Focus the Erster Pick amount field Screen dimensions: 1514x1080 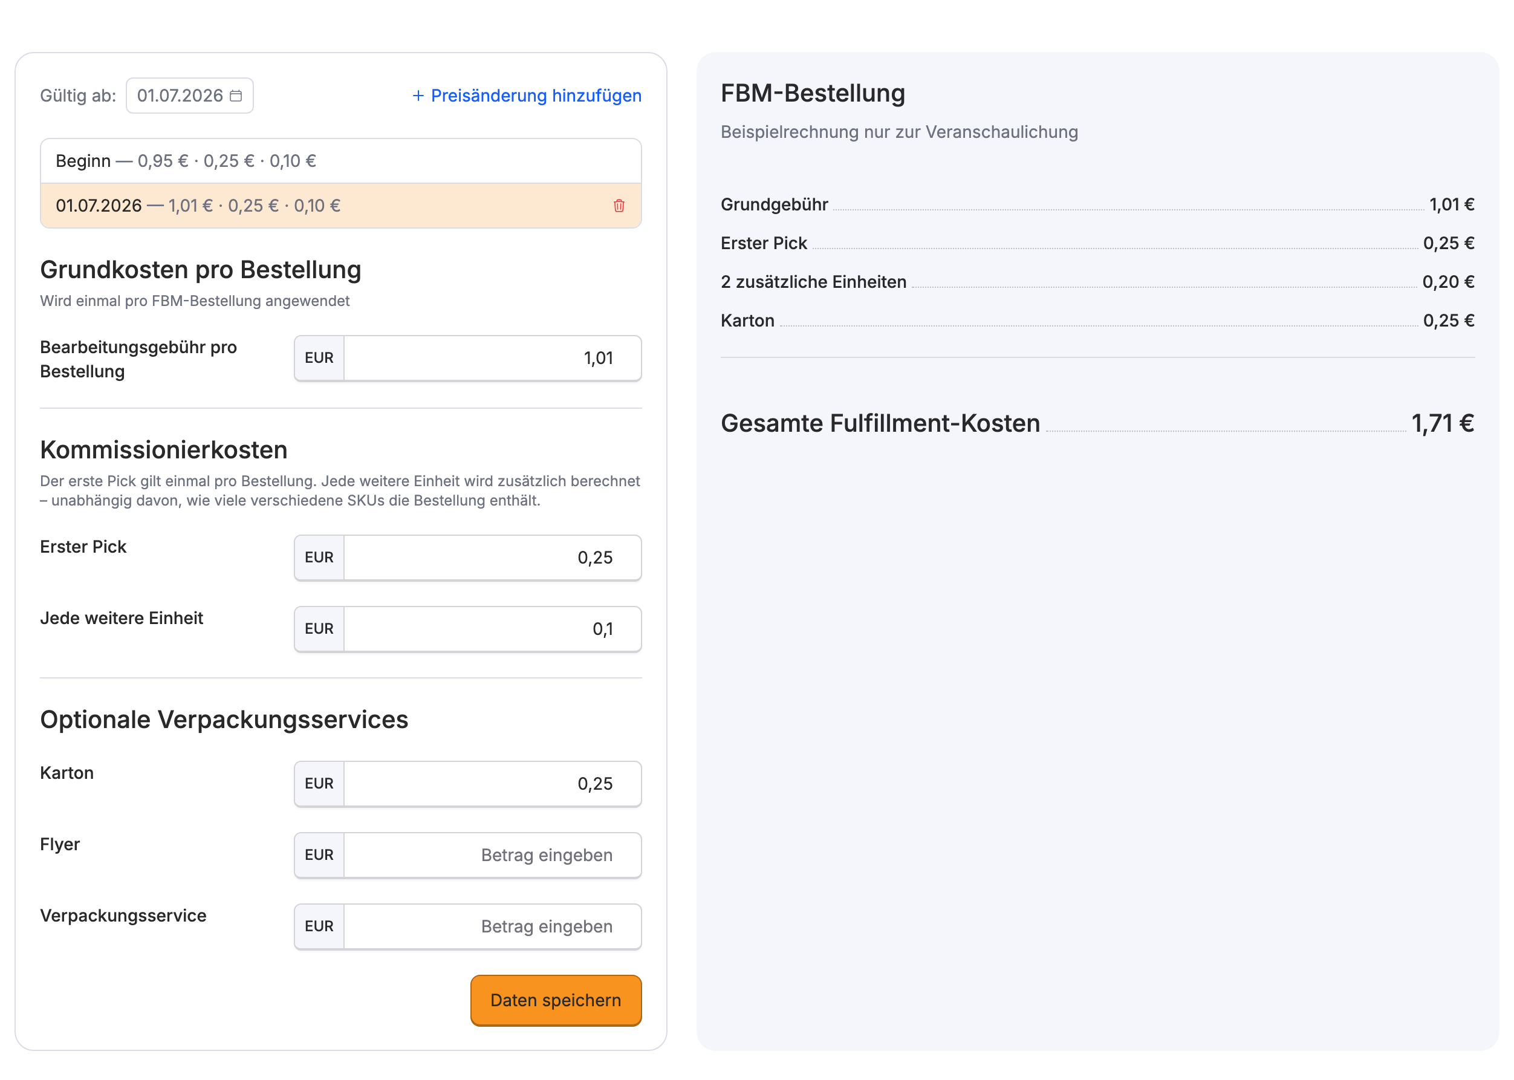pos(492,558)
